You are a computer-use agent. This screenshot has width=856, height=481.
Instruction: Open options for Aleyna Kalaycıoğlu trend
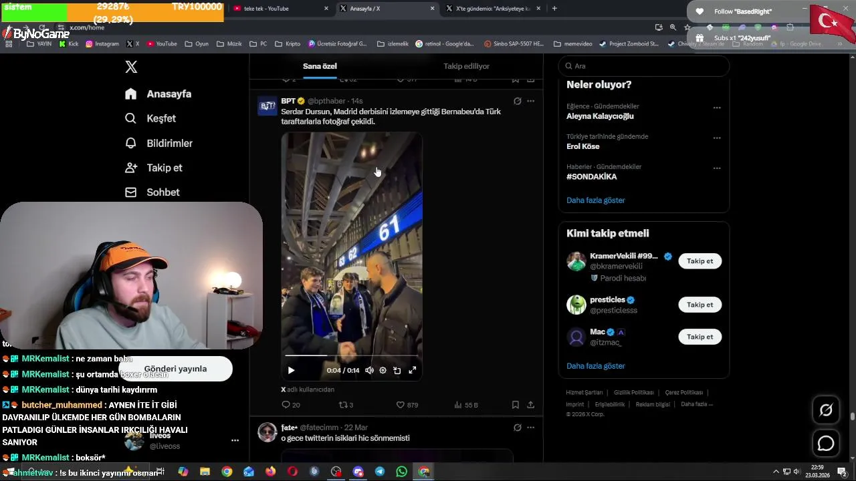click(x=717, y=108)
